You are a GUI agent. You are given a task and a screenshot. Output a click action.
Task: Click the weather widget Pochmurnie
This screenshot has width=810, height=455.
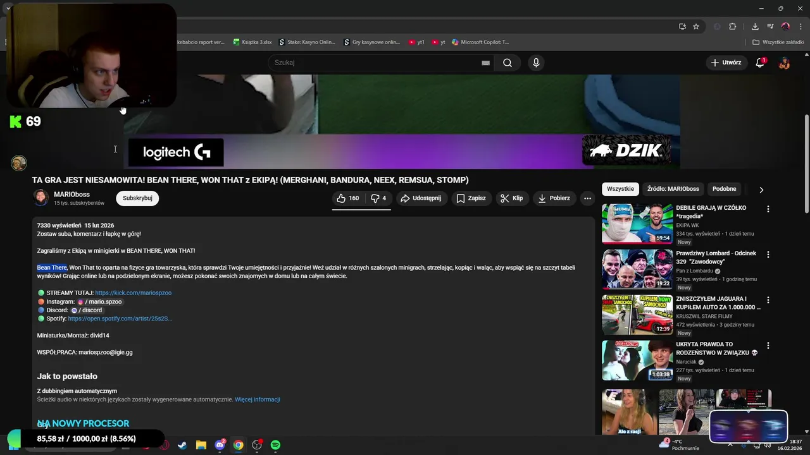tap(679, 445)
